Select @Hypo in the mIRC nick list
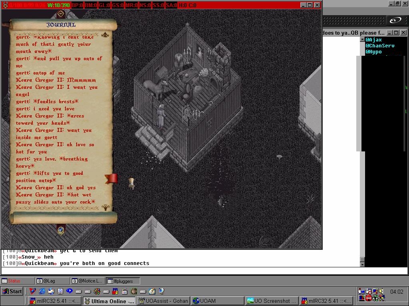409x306 pixels. (373, 52)
